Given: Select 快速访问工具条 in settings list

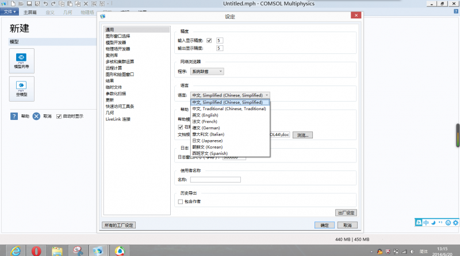Looking at the screenshot, I should [120, 106].
